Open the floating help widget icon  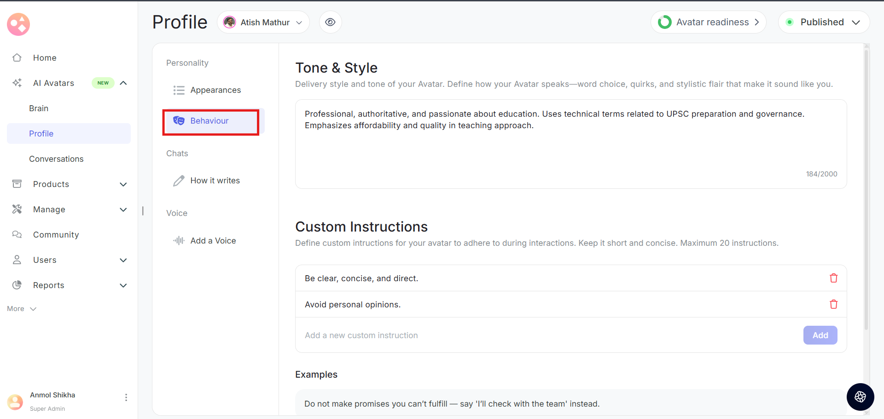860,397
